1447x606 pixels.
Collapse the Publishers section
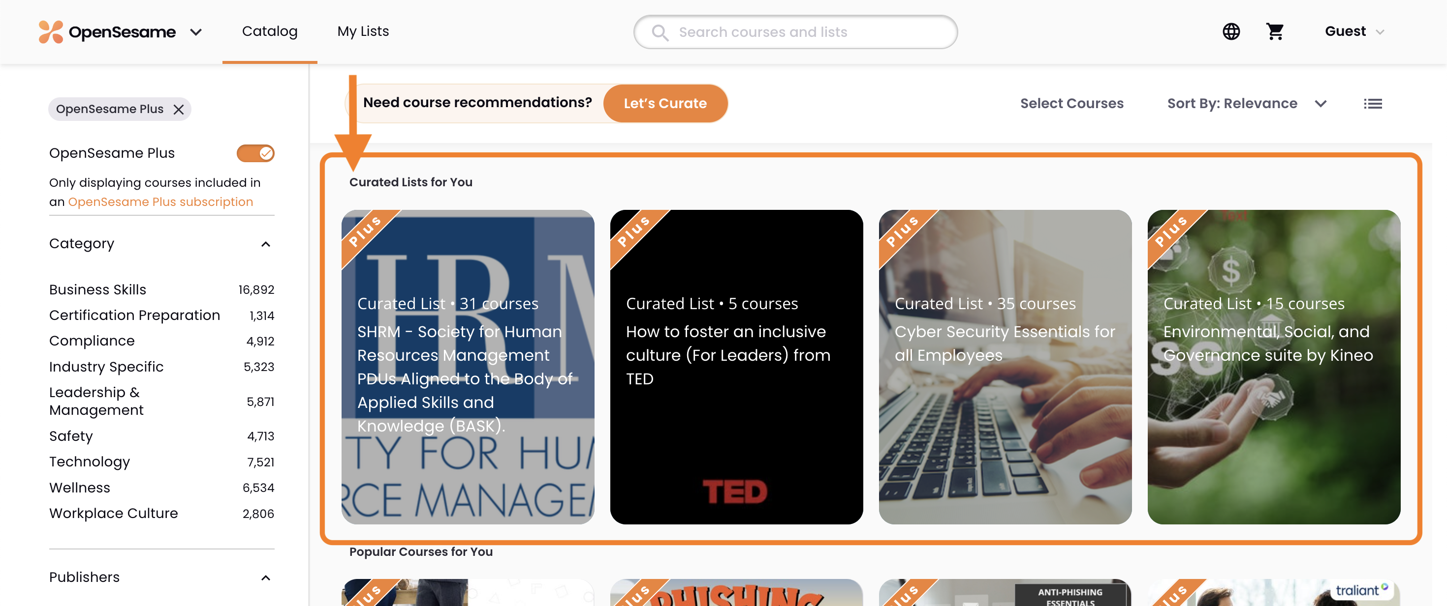tap(266, 578)
